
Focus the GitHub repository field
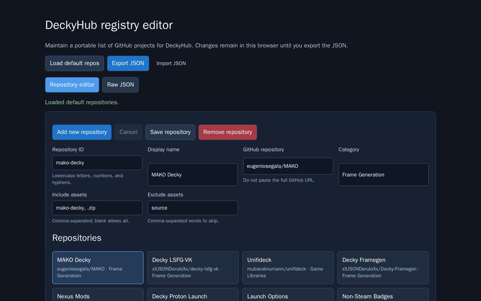tap(288, 166)
